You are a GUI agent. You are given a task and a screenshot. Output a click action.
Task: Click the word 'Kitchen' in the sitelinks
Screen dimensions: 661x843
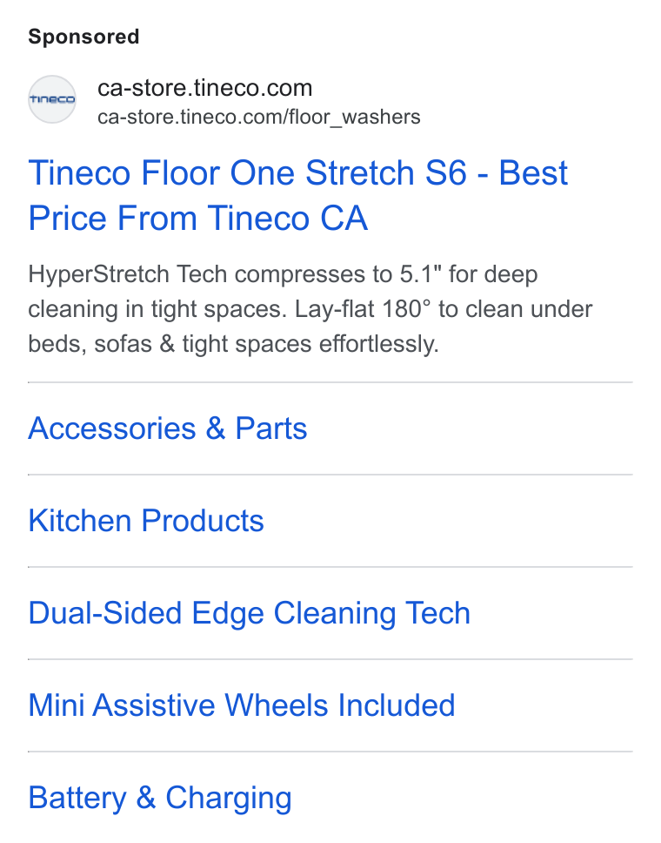click(x=79, y=521)
